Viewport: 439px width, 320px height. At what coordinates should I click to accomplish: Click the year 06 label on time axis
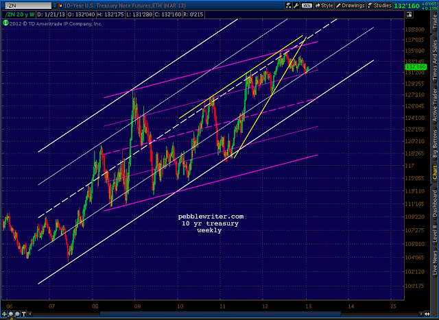pos(9,306)
